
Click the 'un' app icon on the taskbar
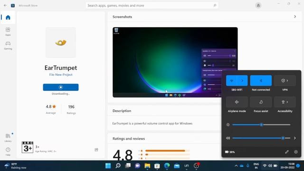(x=187, y=166)
